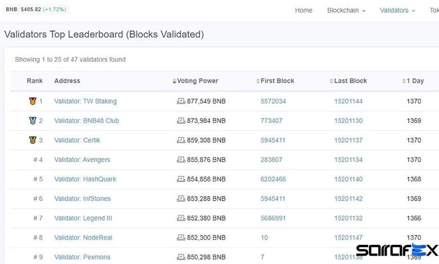Click voting power icon beside 853,288 BNB
Image resolution: width=439 pixels, height=264 pixels.
[x=181, y=199]
